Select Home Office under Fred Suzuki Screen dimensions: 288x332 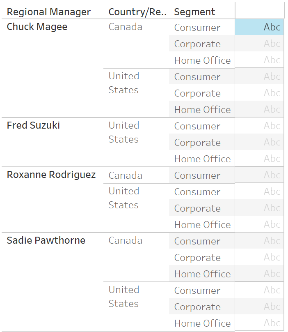[x=202, y=159]
